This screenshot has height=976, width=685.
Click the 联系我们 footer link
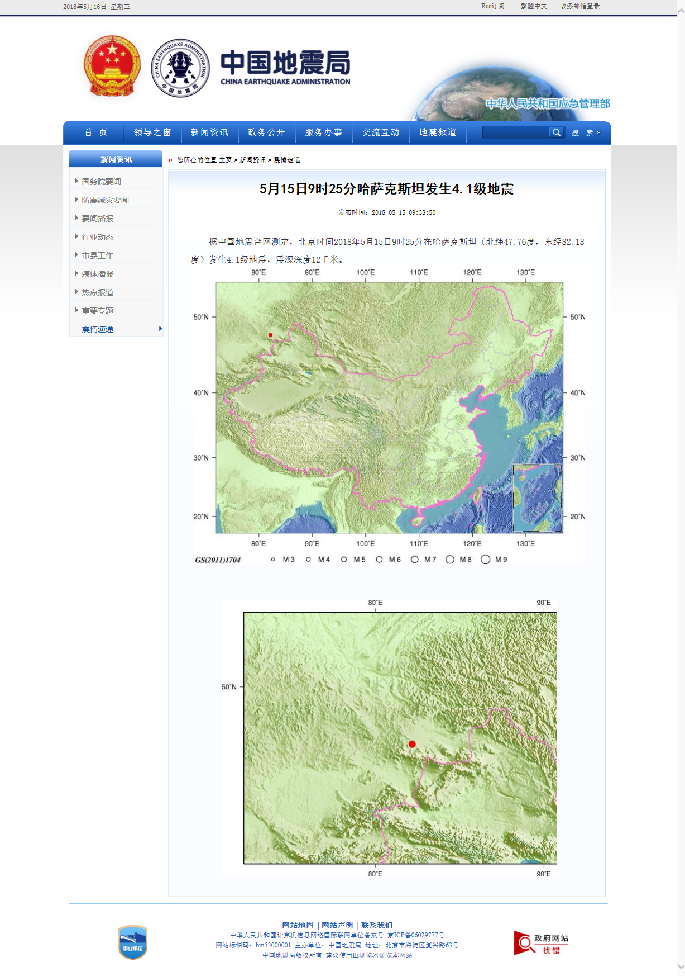[x=377, y=925]
